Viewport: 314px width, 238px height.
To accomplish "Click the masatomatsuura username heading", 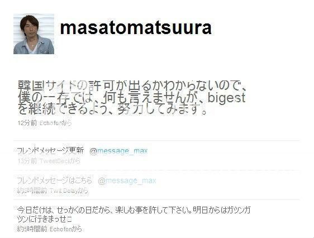I will tap(136, 28).
